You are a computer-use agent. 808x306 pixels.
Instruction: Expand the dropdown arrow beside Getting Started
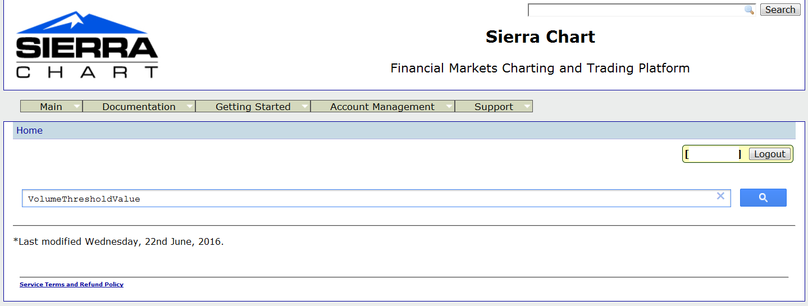click(304, 106)
